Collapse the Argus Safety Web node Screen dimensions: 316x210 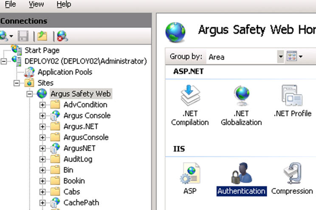[x=29, y=94]
